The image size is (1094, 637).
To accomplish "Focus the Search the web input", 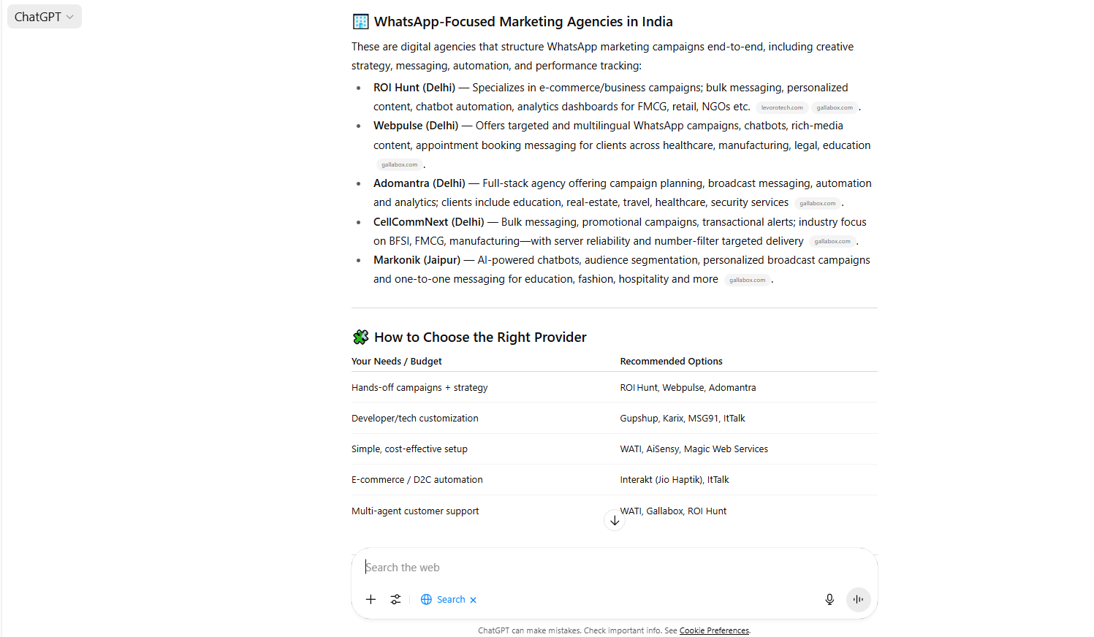I will [x=614, y=568].
